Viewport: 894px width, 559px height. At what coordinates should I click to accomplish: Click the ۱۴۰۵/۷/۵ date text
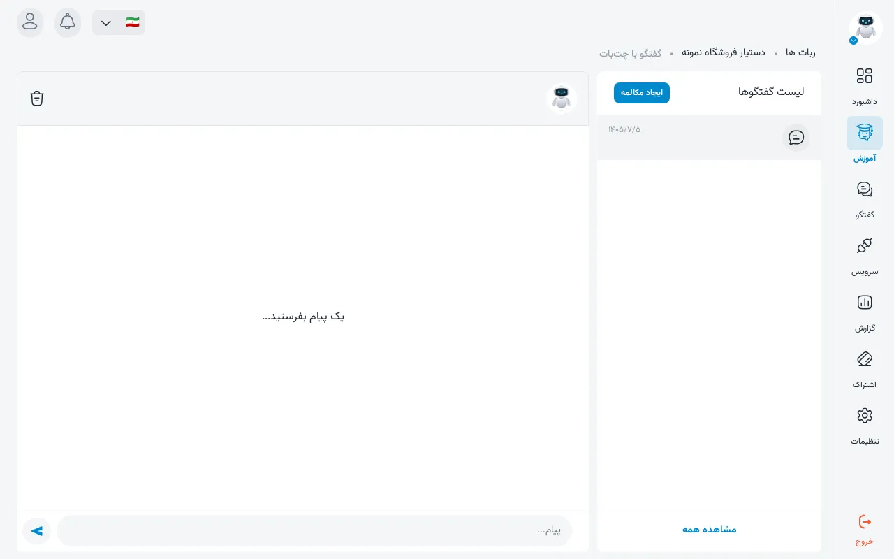click(624, 129)
